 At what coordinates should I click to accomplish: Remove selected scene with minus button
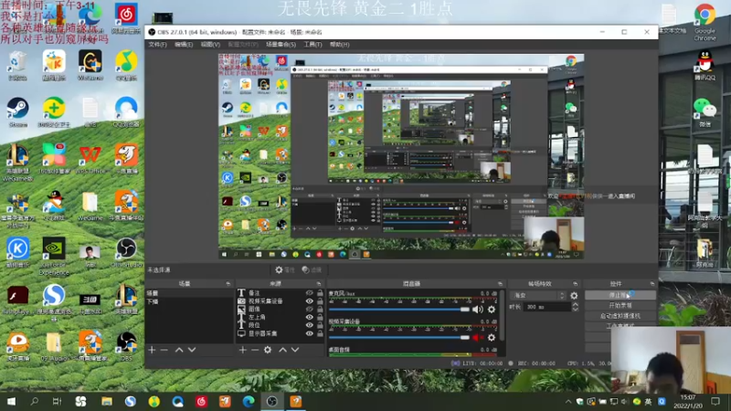pos(164,350)
